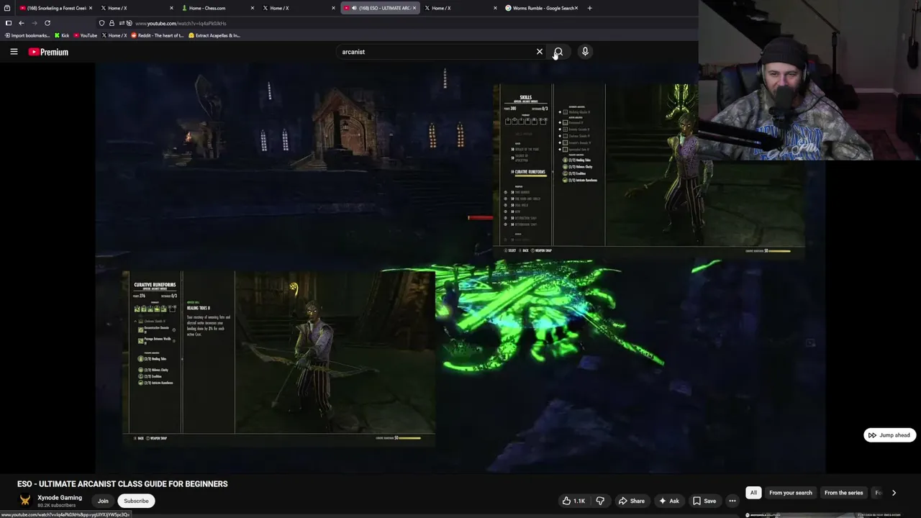Dislike this video
The width and height of the screenshot is (921, 518).
[x=600, y=501]
